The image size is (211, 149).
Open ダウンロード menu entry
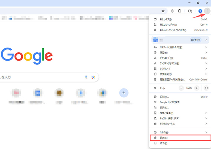180,58
